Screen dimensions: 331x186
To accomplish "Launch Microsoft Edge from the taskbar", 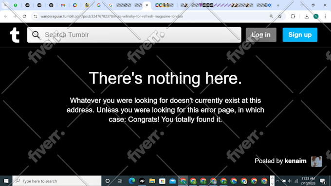I will click(132, 181).
